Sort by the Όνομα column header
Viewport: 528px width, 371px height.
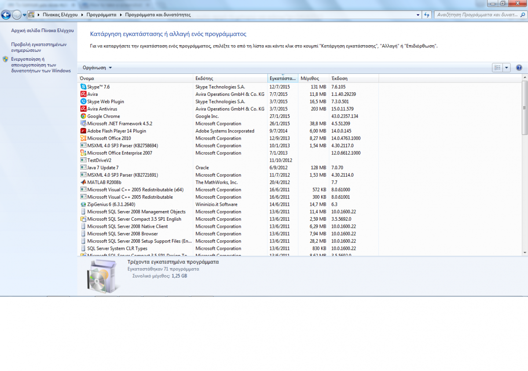[x=136, y=78]
